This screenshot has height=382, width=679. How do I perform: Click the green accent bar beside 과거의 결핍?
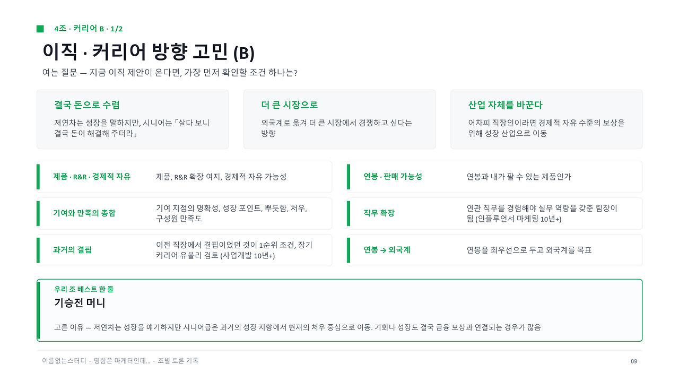(38, 250)
